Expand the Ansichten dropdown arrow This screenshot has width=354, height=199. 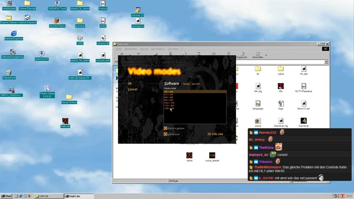(x=266, y=55)
